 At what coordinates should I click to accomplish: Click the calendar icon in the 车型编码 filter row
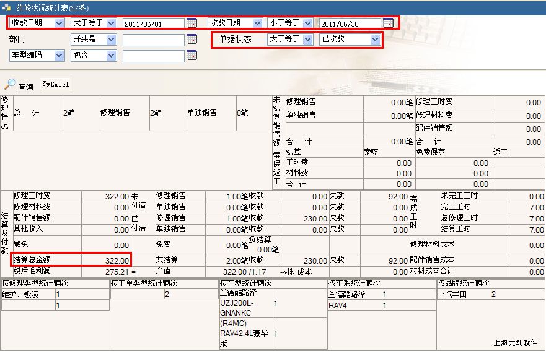[x=192, y=56]
